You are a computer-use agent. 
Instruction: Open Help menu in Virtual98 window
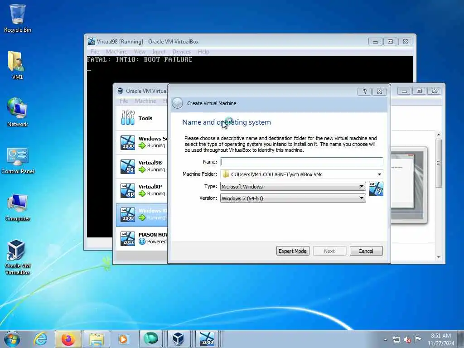tap(203, 52)
